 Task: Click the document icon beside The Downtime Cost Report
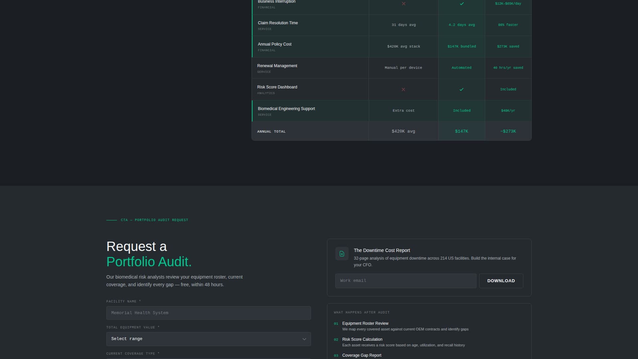pos(342,253)
